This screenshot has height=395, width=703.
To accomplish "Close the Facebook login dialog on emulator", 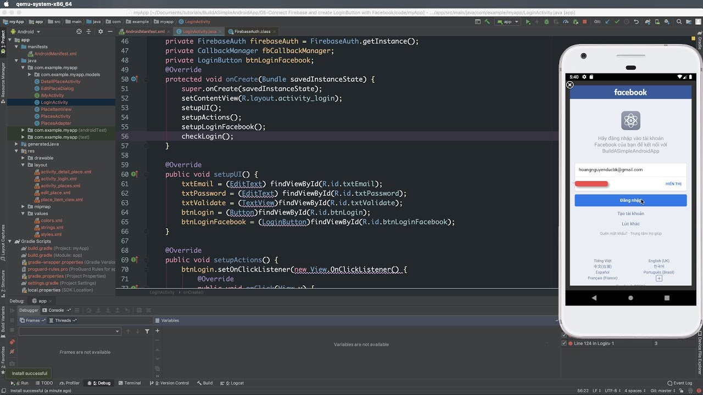I will [x=570, y=85].
